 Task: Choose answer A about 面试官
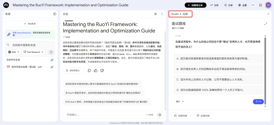[x=219, y=58]
